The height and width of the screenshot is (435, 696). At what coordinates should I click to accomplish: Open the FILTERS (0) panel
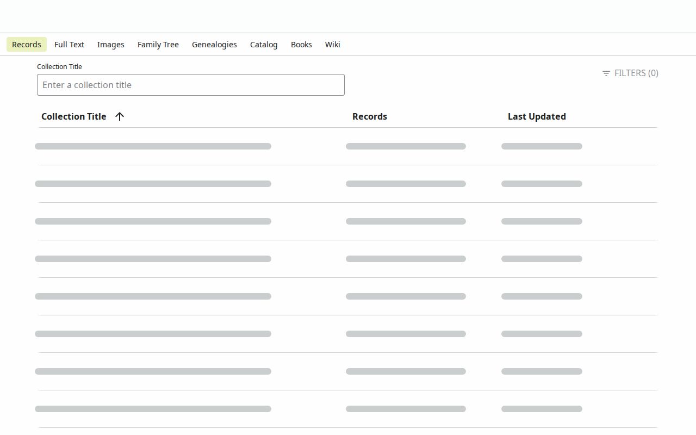point(630,73)
